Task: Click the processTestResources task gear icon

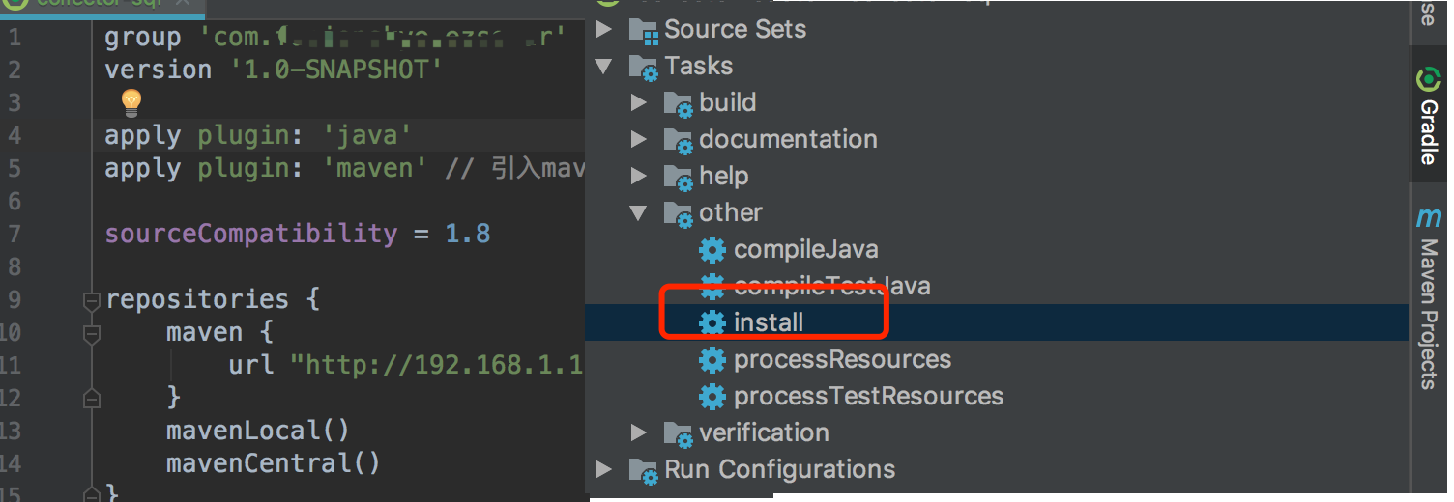Action: [x=712, y=397]
